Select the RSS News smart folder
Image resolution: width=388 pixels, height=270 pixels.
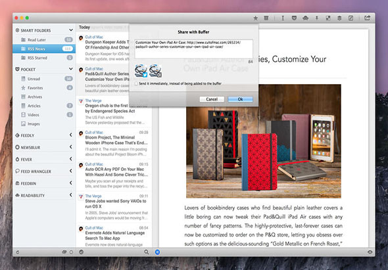tap(44, 49)
